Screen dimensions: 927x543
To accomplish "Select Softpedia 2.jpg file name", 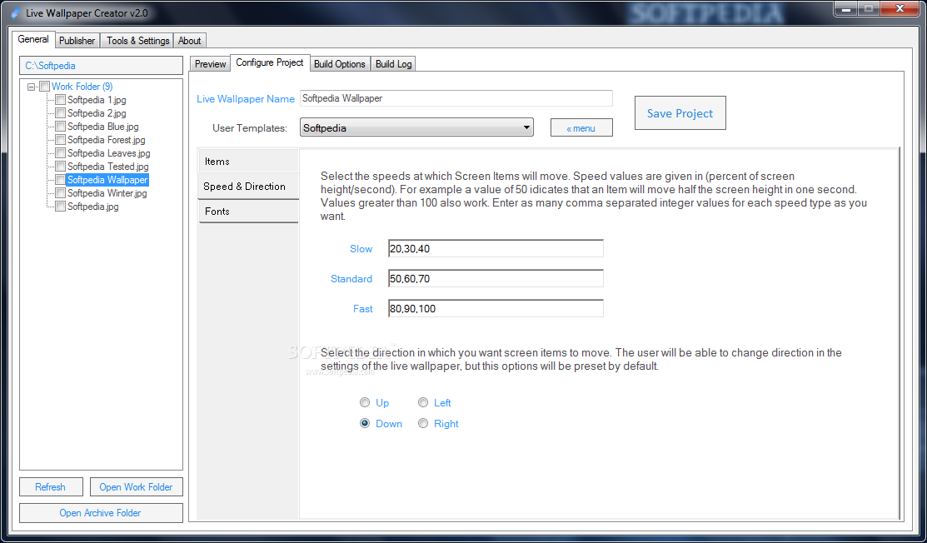I will (x=97, y=113).
